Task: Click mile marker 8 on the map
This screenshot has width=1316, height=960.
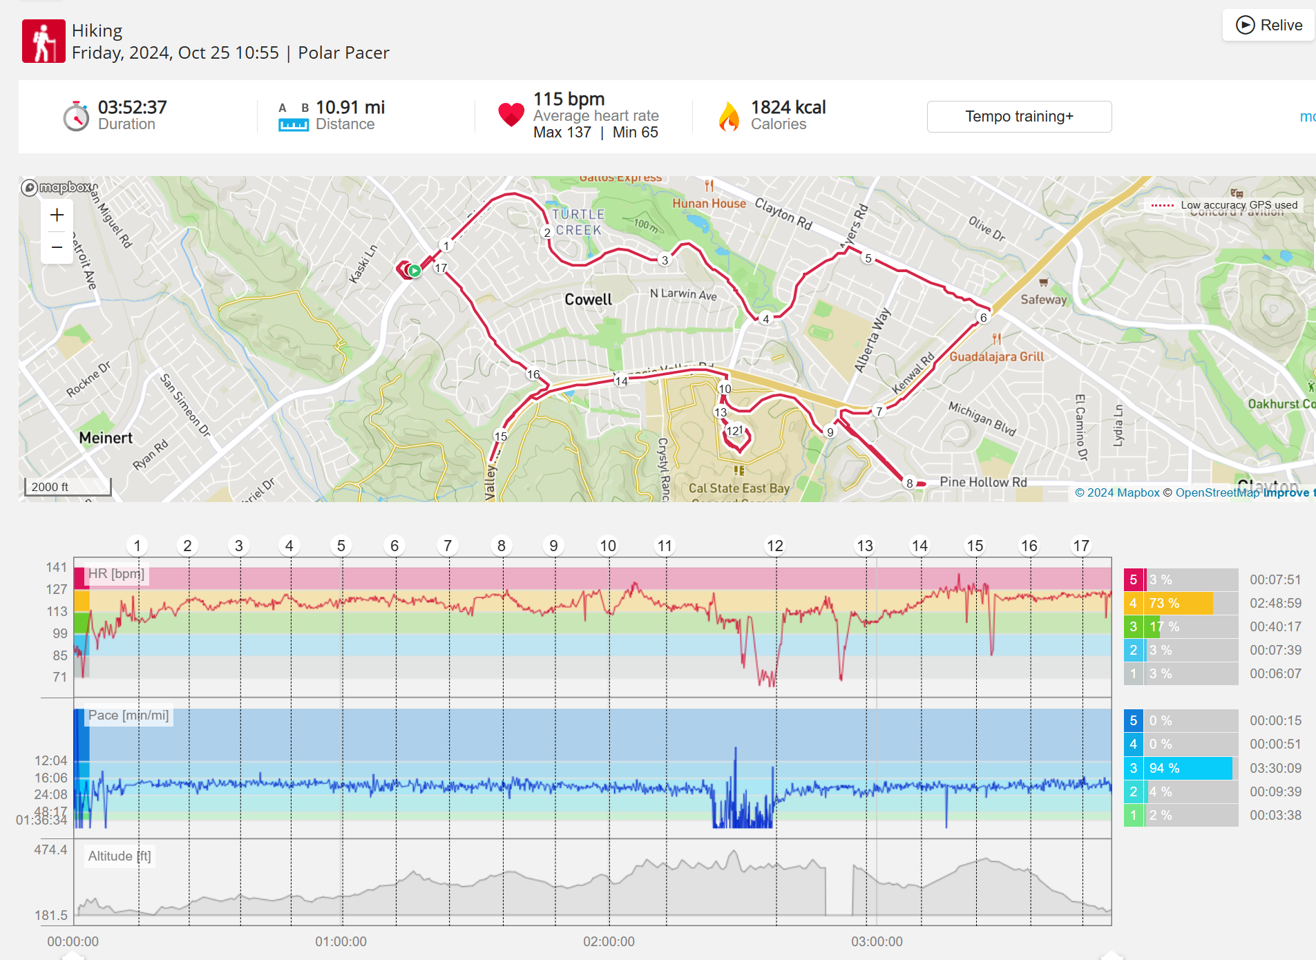Action: tap(910, 483)
